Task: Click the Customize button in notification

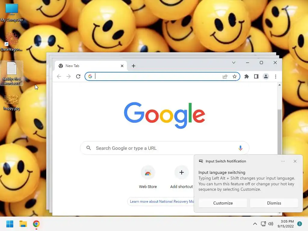Action: [x=223, y=203]
